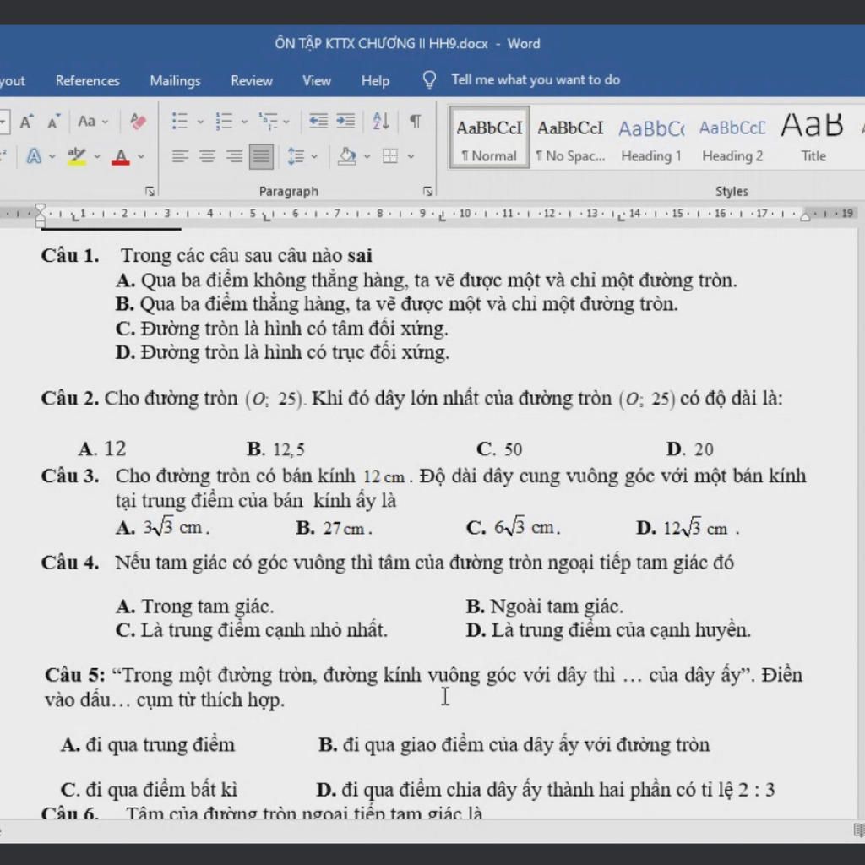
Task: Click on answer 'C. 50' in Câu 2
Action: (x=499, y=449)
